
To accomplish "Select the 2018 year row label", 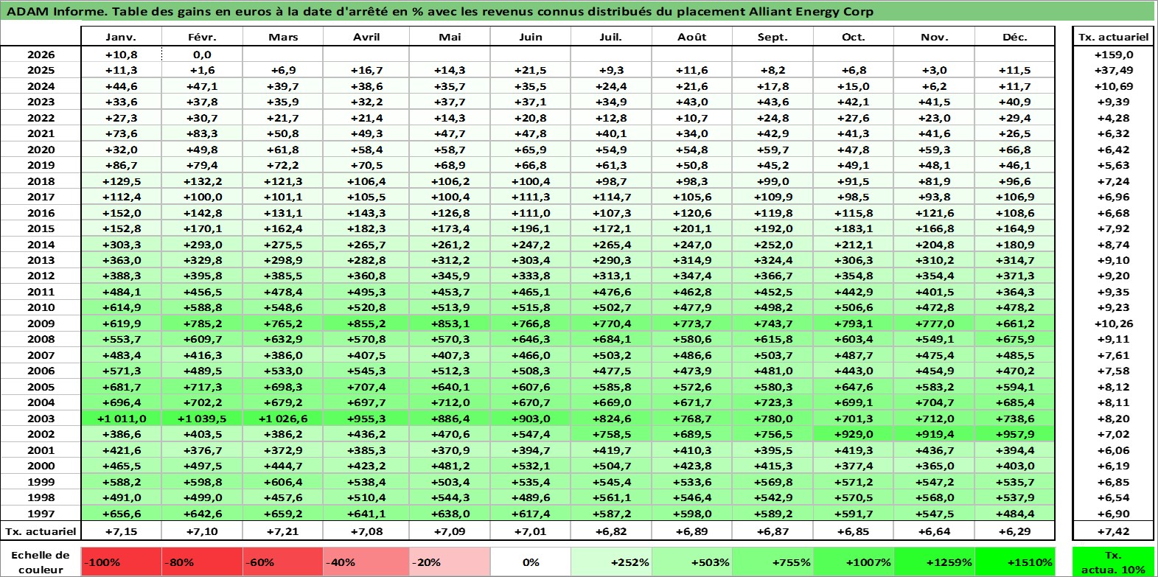I will (41, 181).
